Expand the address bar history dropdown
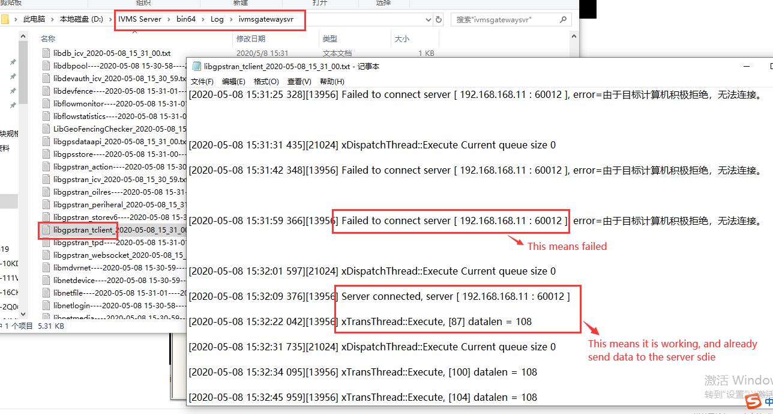Screen dimensions: 773x414 pyautogui.click(x=427, y=19)
